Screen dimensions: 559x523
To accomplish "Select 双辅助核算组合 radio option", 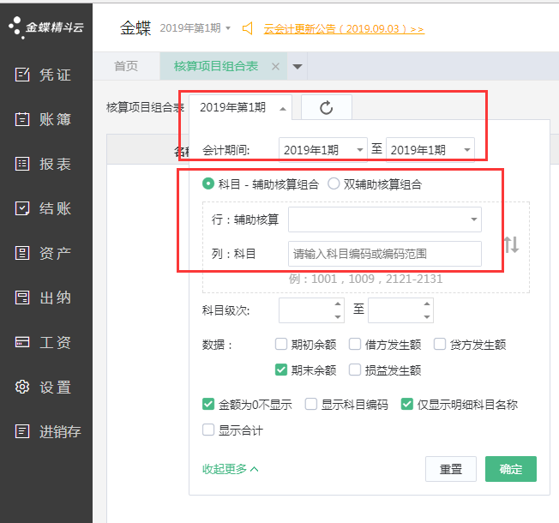I will tap(334, 183).
